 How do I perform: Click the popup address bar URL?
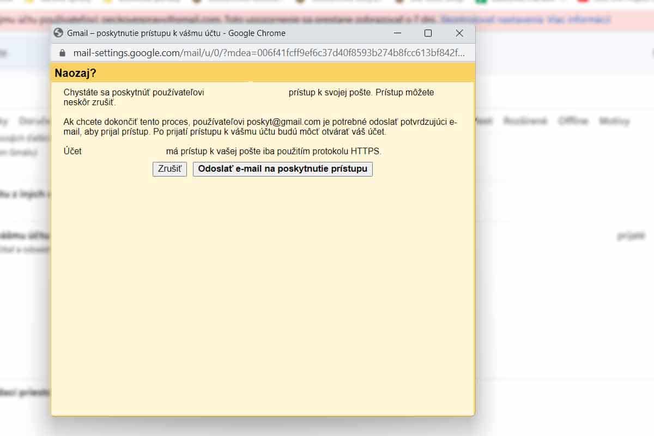(269, 53)
